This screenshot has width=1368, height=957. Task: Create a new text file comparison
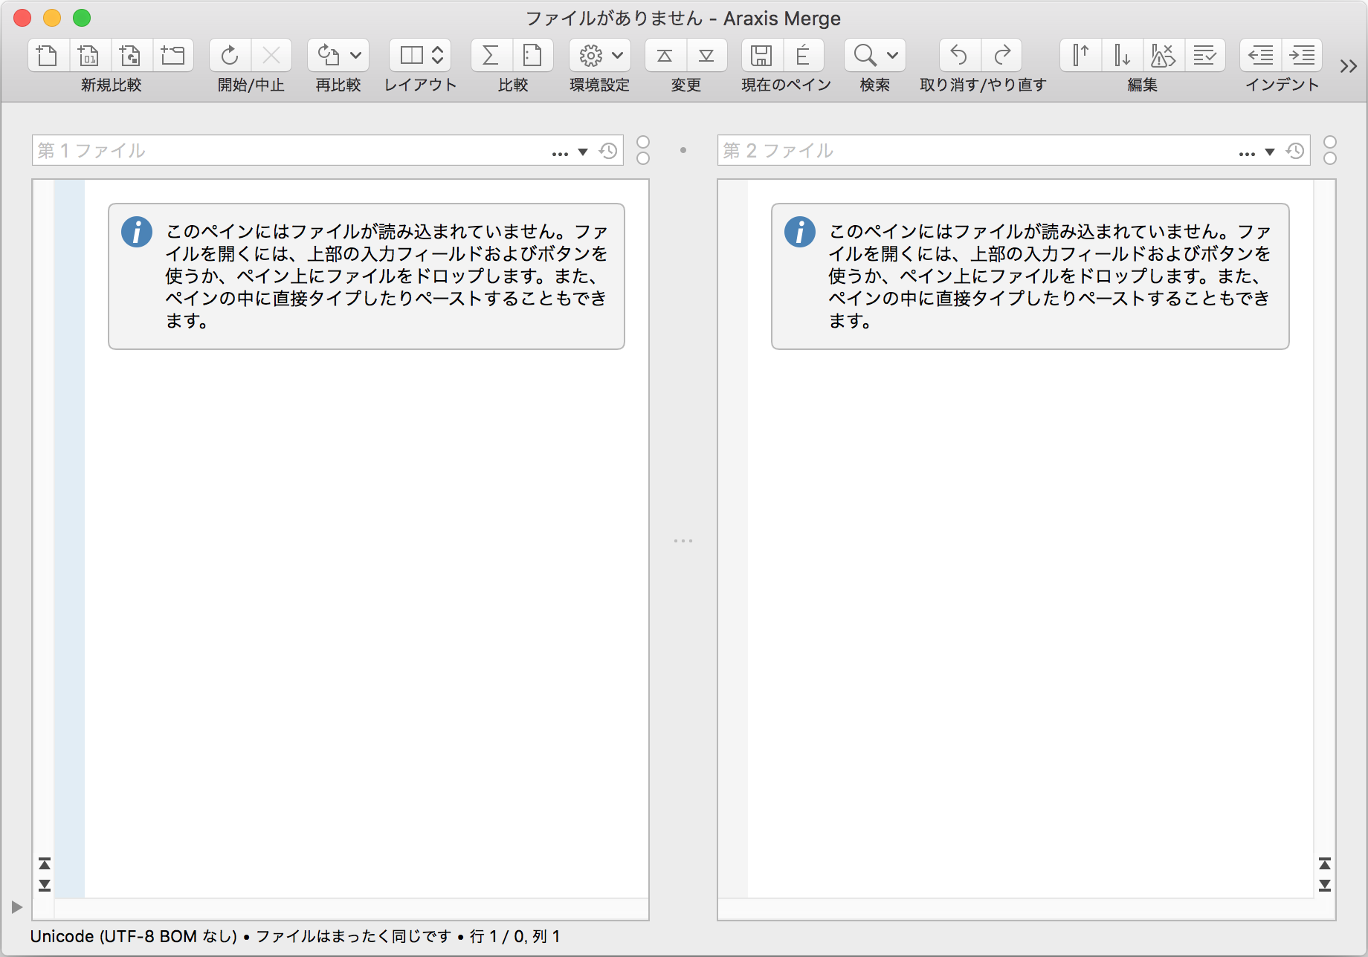pos(48,54)
